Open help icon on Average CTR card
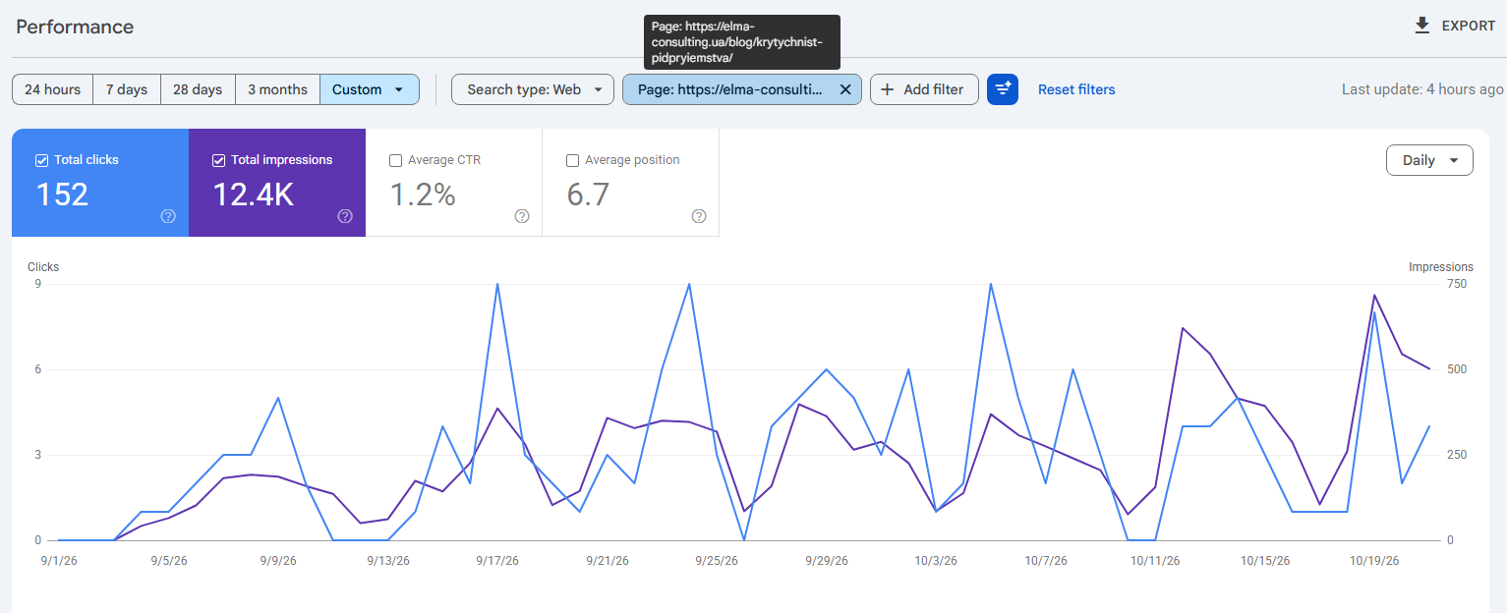1507x613 pixels. click(522, 216)
